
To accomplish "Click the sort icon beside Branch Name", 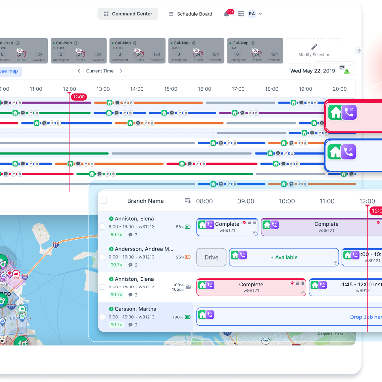I will click(x=188, y=201).
